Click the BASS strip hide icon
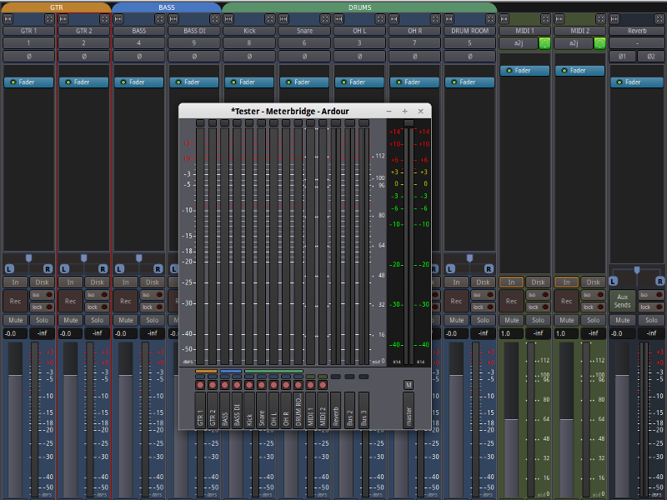This screenshot has height=500, width=667. (x=158, y=18)
